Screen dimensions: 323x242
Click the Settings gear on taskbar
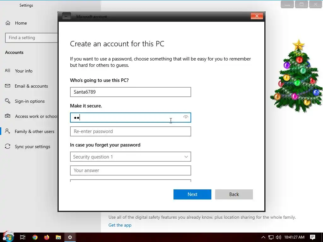coord(70,237)
